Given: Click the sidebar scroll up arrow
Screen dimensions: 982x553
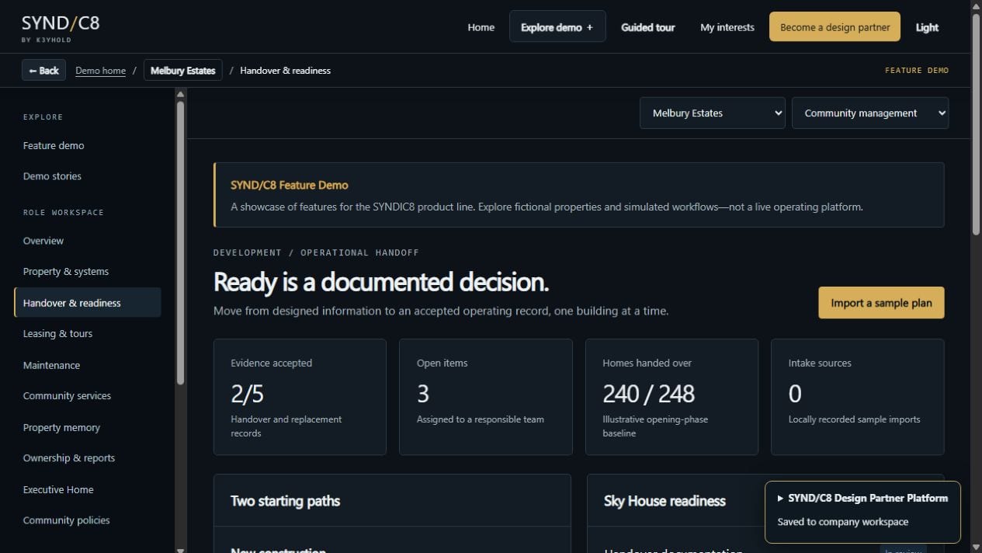Looking at the screenshot, I should point(181,95).
